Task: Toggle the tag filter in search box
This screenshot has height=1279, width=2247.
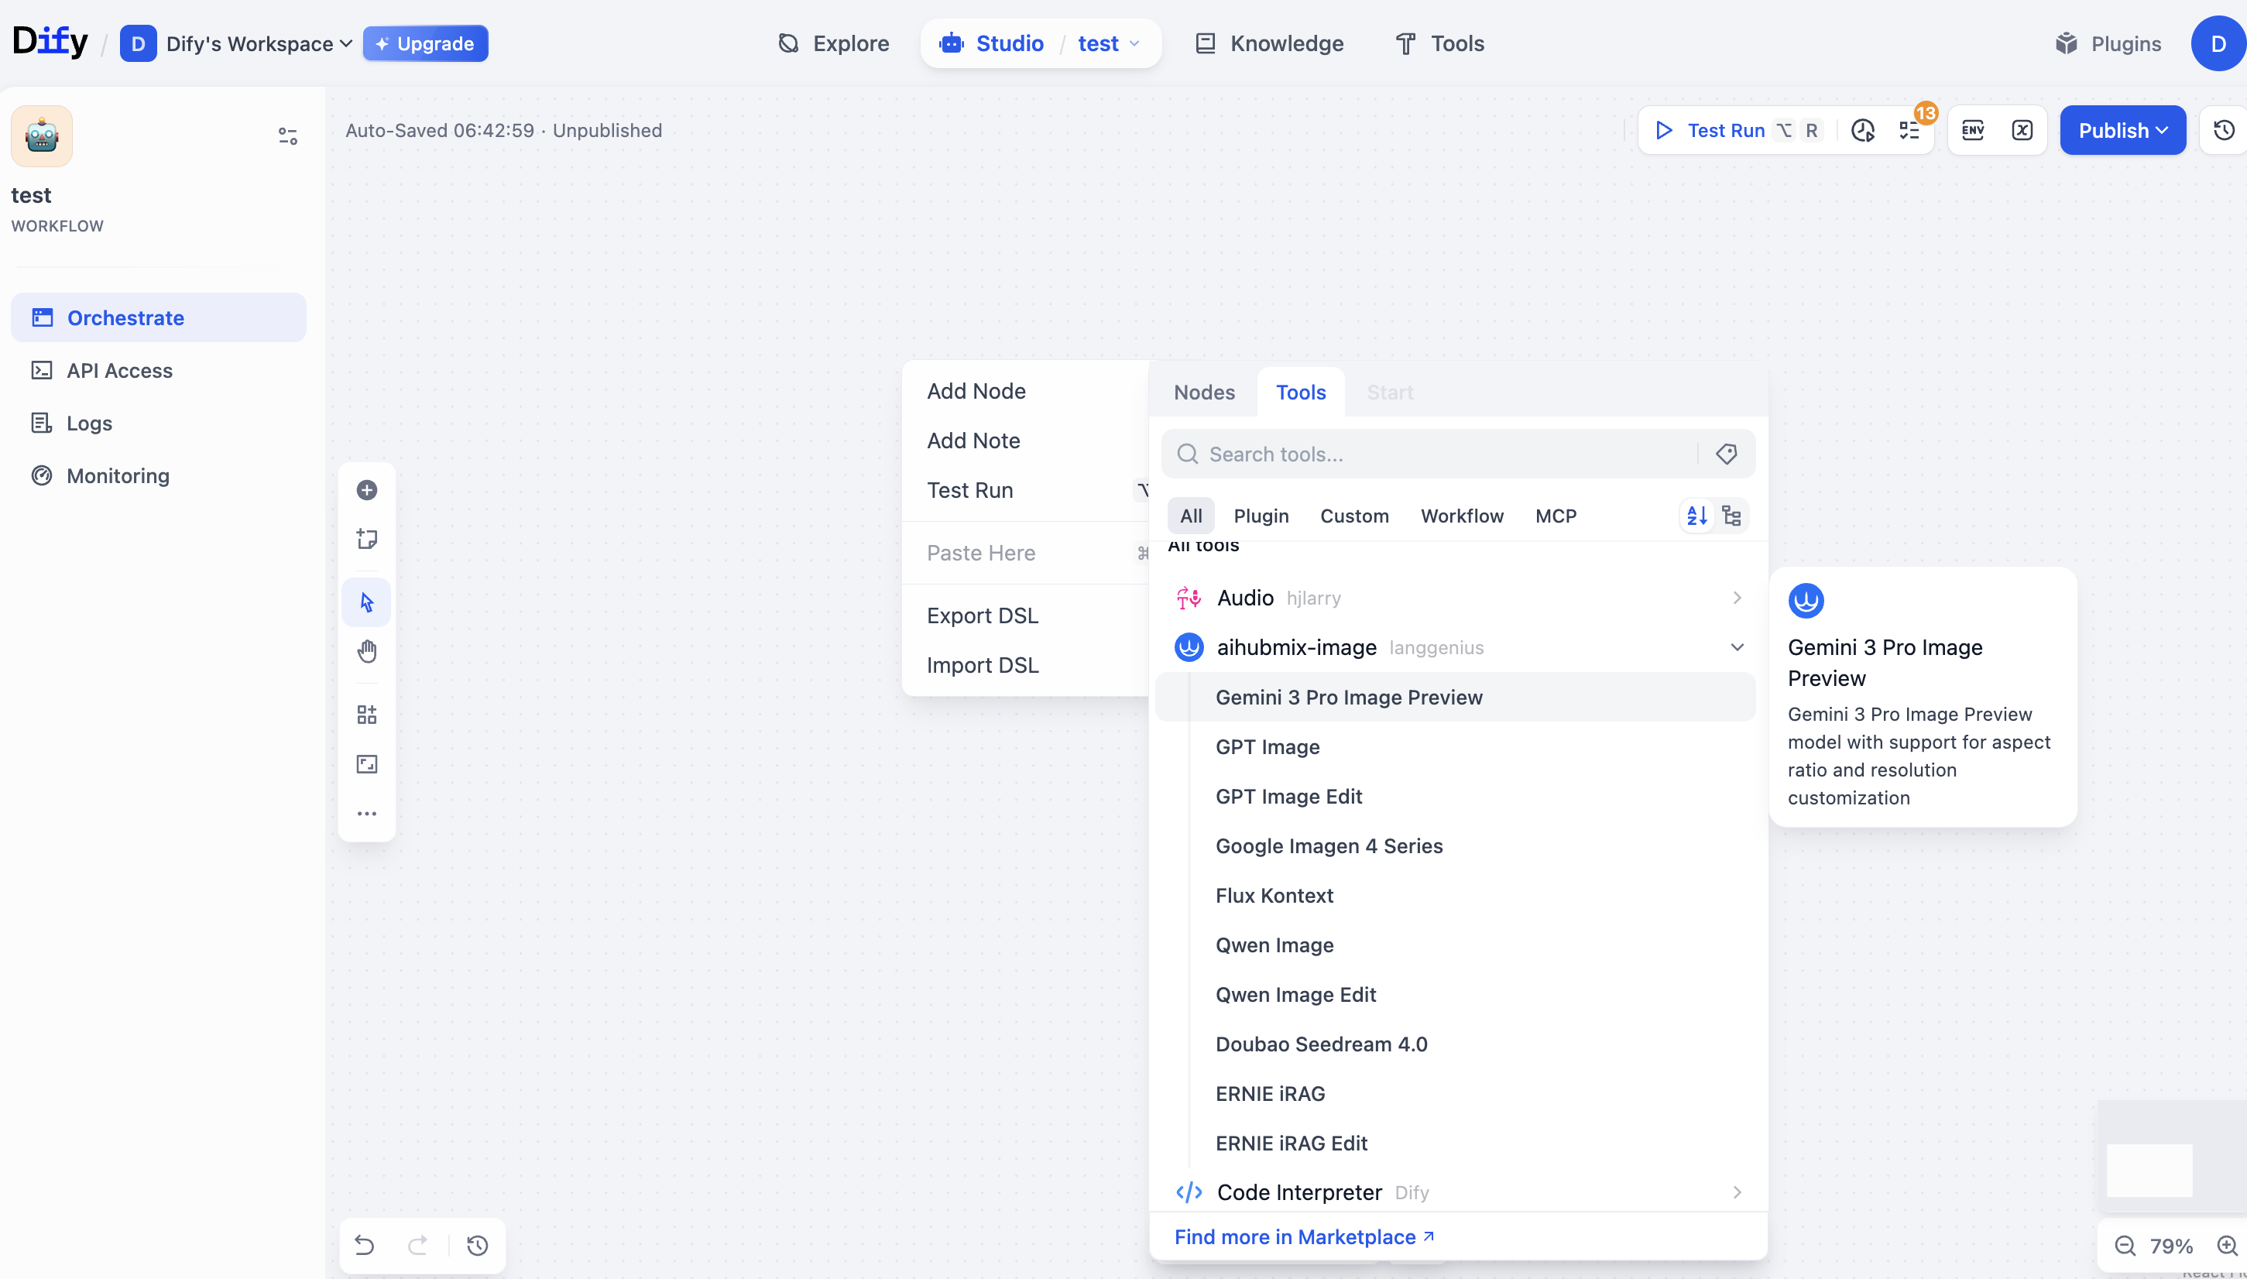Action: coord(1726,454)
